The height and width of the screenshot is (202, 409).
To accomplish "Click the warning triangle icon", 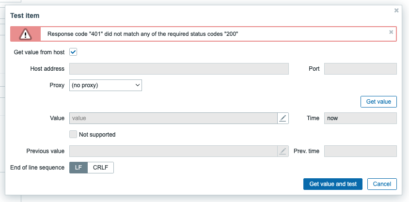I will (x=25, y=34).
